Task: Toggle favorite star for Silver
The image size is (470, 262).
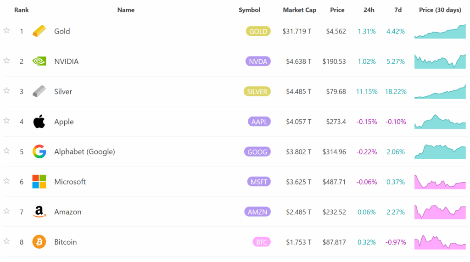Action: [6, 90]
